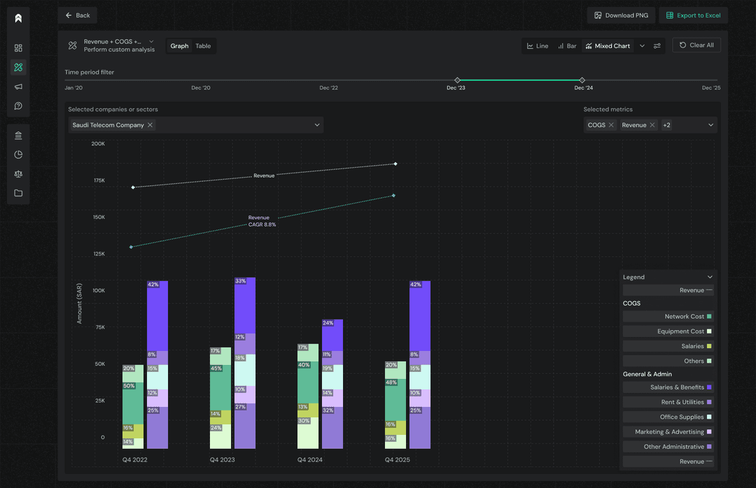Click the balance scales icon in sidebar

[18, 174]
